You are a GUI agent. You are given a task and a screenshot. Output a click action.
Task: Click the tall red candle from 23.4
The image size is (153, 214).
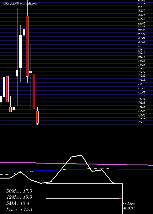27,46
